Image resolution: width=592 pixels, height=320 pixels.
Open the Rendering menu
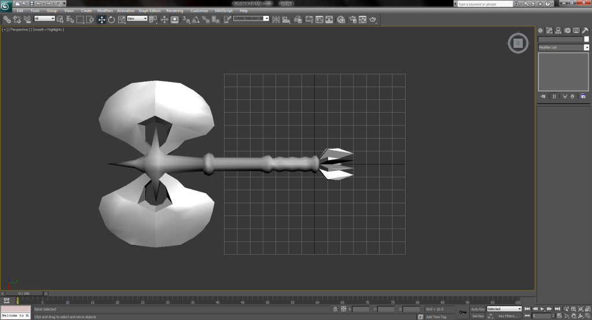[174, 10]
